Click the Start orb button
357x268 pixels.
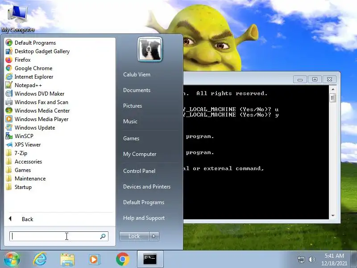pyautogui.click(x=12, y=260)
